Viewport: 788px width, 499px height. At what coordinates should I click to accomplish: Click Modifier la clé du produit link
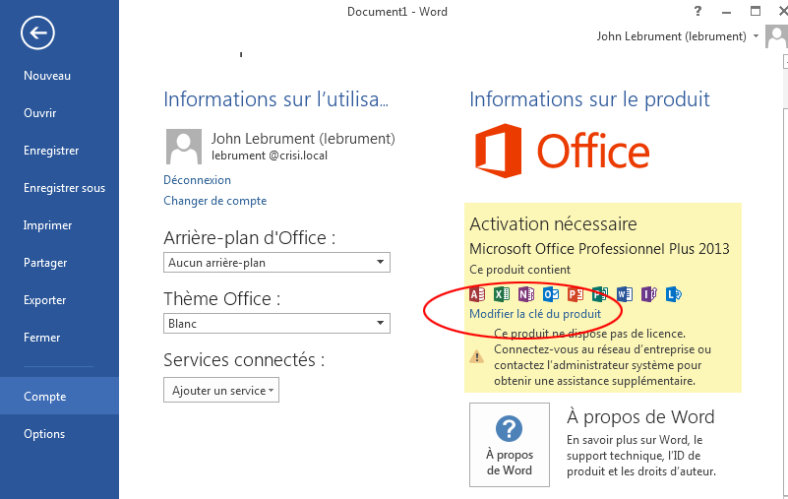(x=535, y=314)
